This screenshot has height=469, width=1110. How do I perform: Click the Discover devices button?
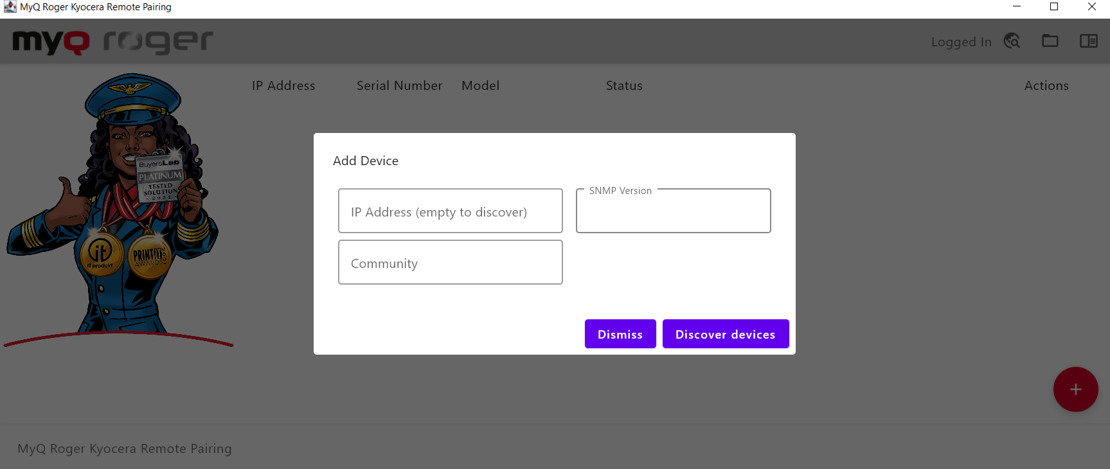coord(726,334)
